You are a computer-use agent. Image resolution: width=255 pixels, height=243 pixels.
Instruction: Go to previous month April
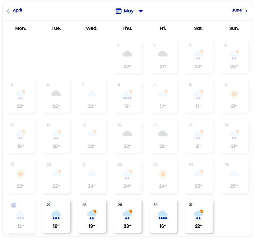17,10
